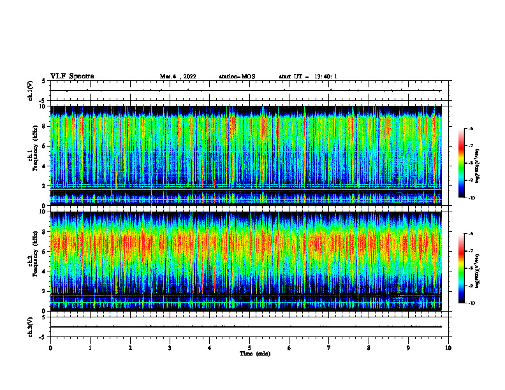Viewport: 505px width, 390px height.
Task: Click the "-6" tick on ch.2 color bar
Action: [471, 234]
